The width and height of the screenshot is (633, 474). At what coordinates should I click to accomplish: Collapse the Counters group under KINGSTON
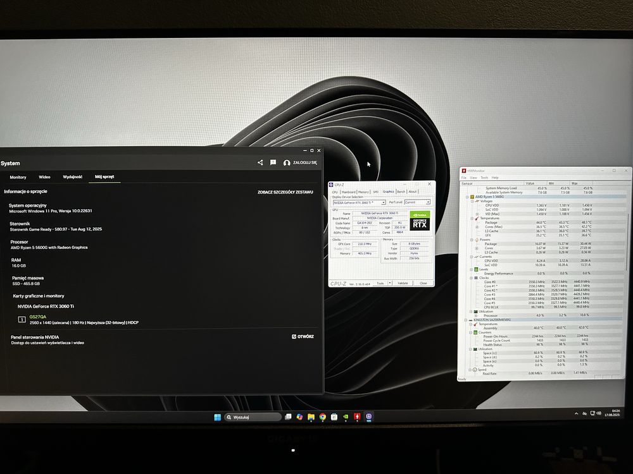click(x=470, y=332)
